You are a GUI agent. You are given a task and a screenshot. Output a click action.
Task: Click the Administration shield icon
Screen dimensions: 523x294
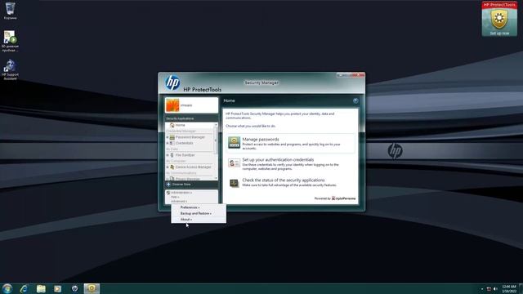(x=168, y=193)
